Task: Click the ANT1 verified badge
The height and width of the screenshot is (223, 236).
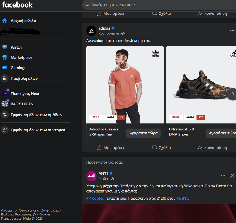Action: point(111,173)
